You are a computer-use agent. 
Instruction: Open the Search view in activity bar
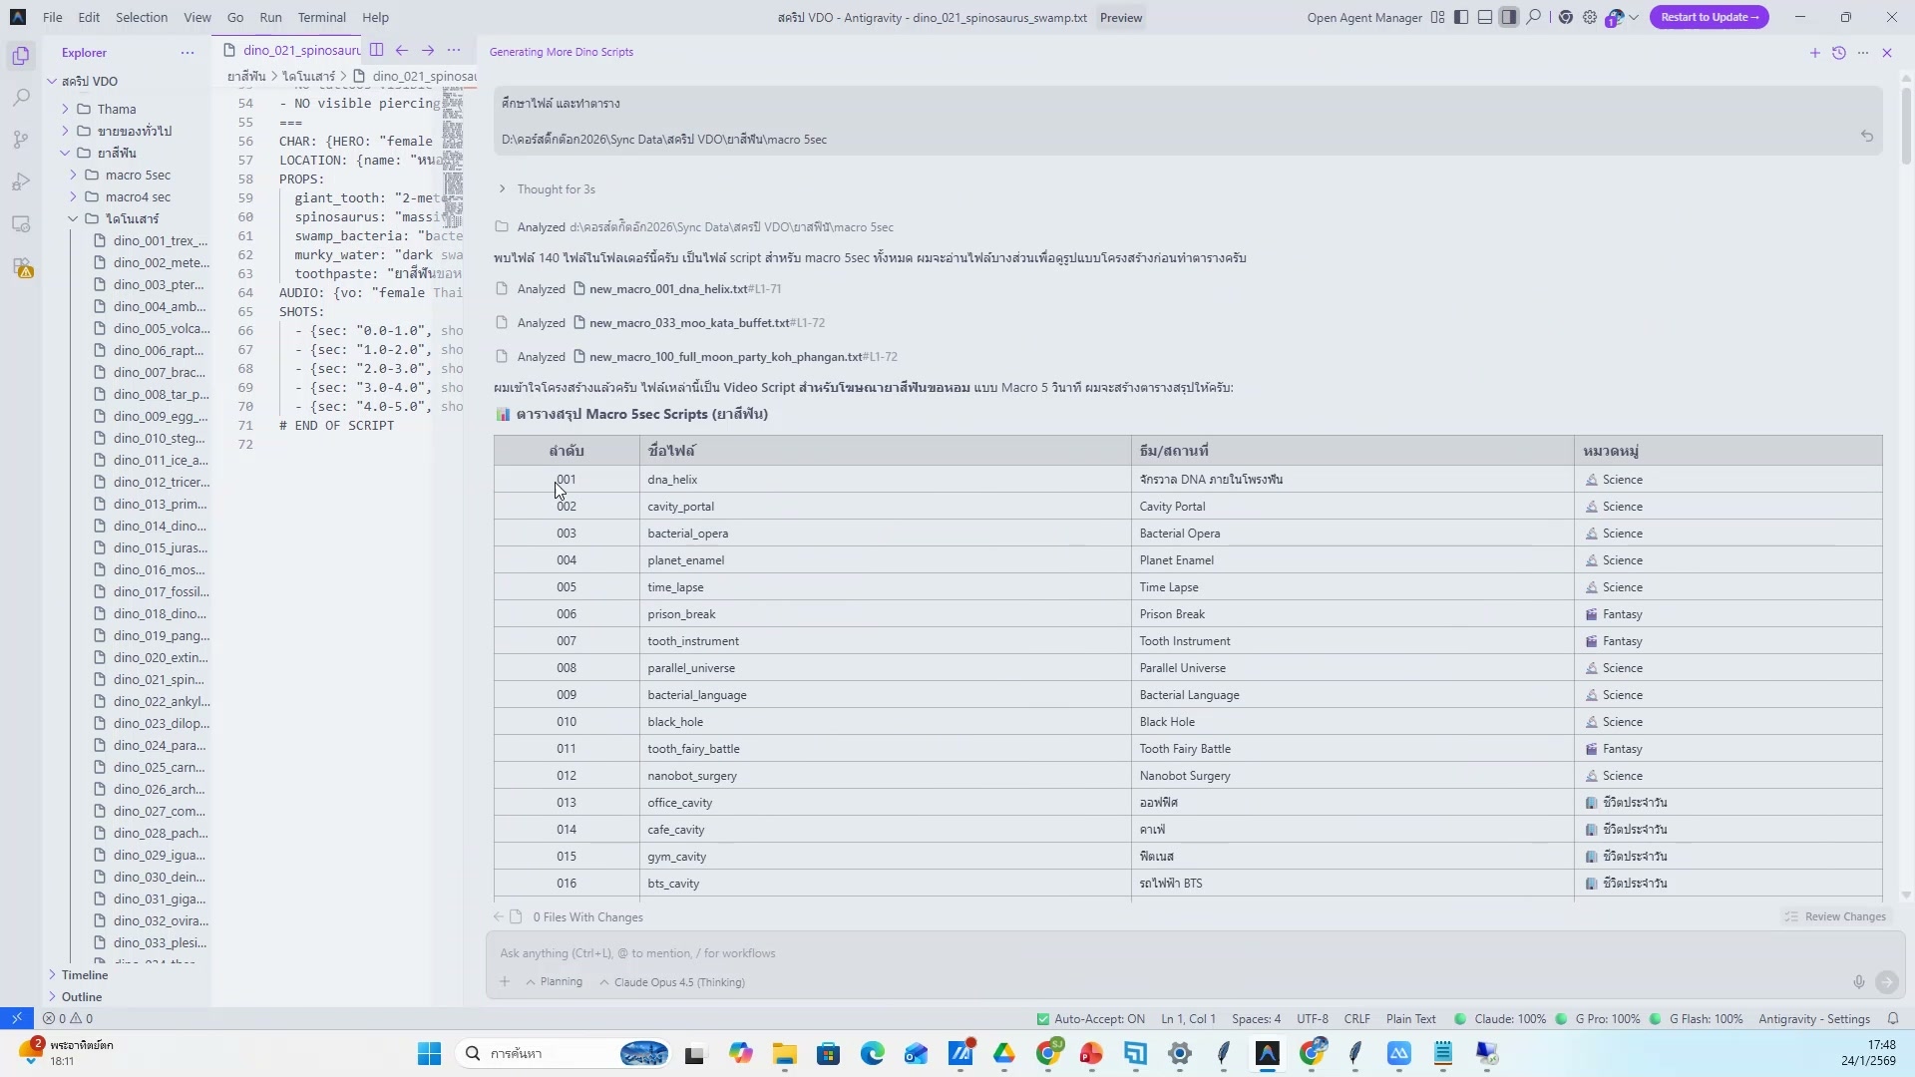click(x=21, y=98)
